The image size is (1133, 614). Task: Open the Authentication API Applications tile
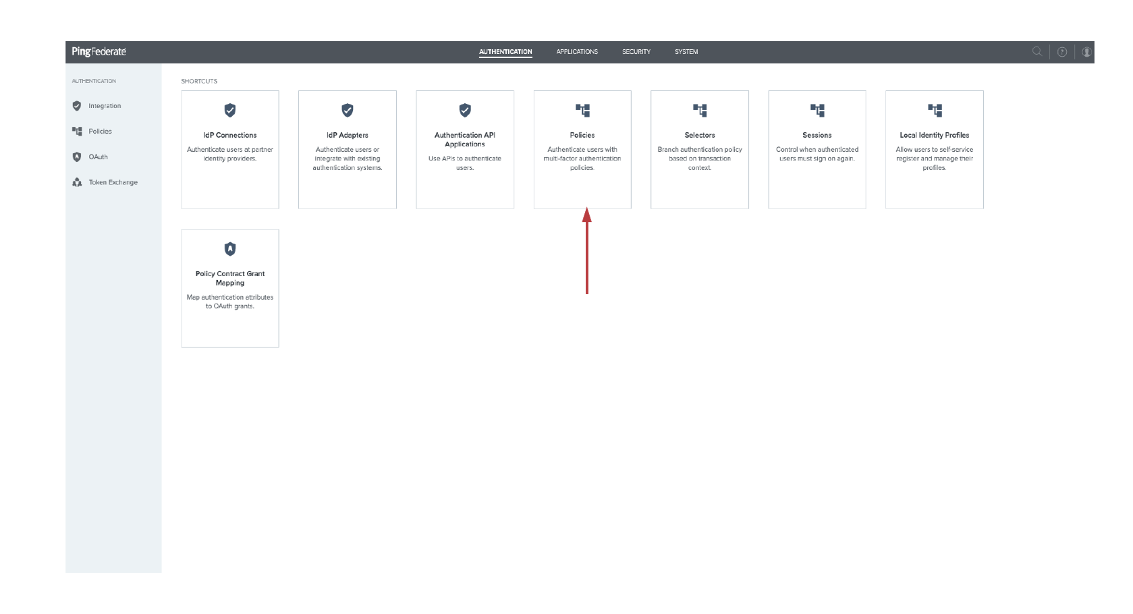[465, 150]
